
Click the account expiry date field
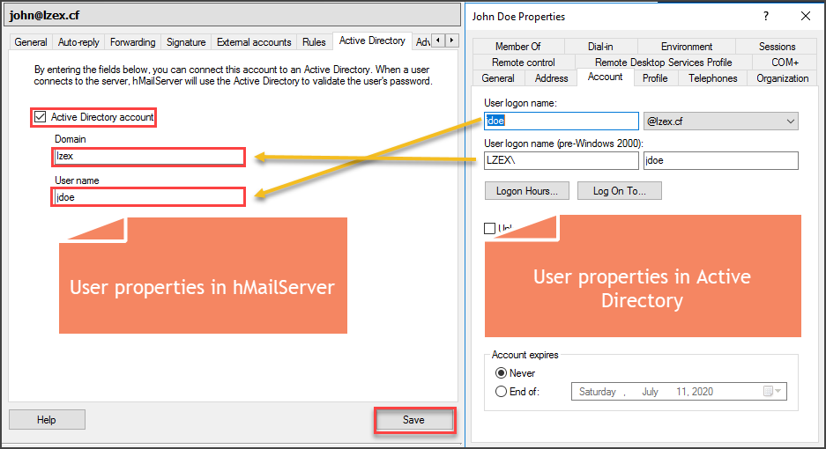(x=679, y=391)
